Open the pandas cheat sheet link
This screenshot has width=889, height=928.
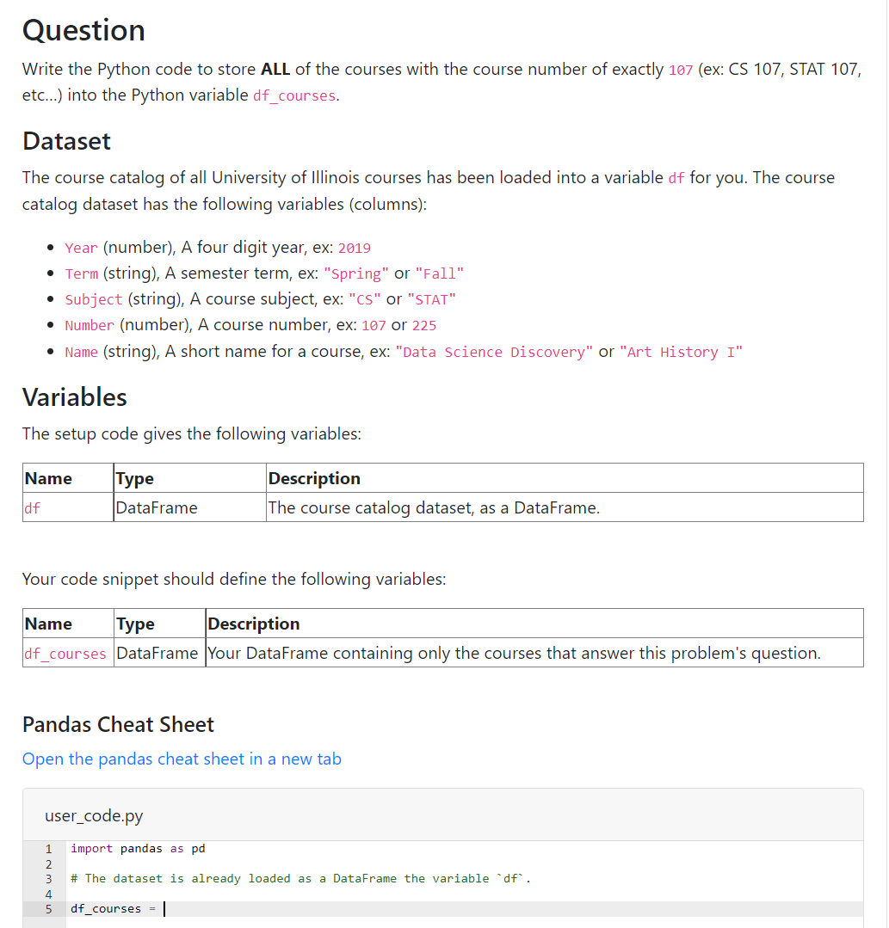(x=181, y=759)
